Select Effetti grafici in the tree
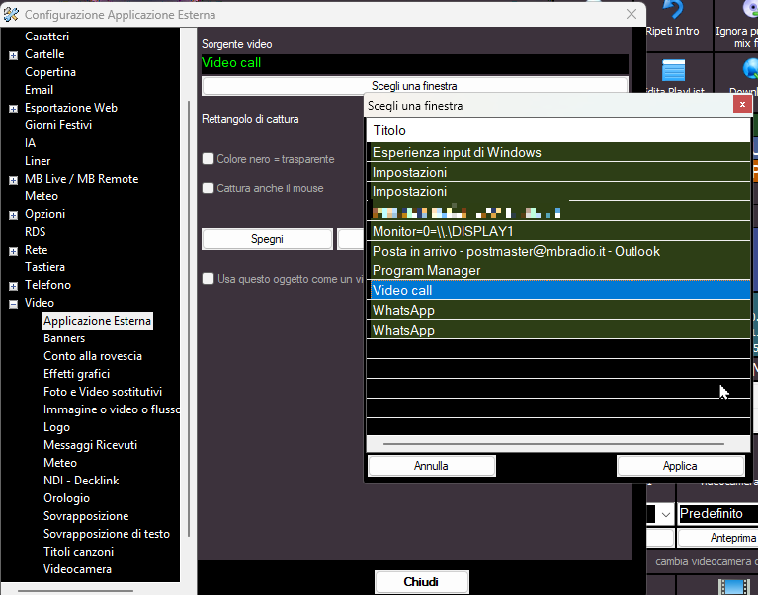 click(76, 374)
